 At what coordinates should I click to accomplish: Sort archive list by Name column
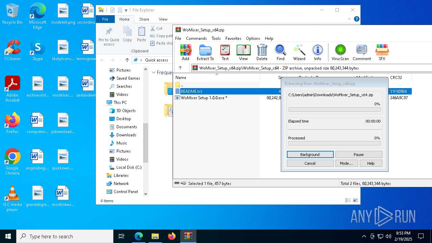click(x=216, y=77)
